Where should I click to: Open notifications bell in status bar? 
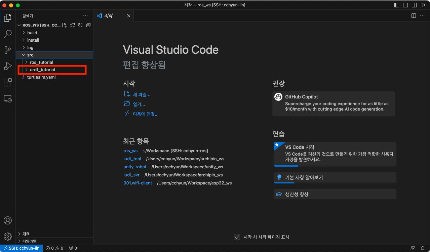click(423, 248)
